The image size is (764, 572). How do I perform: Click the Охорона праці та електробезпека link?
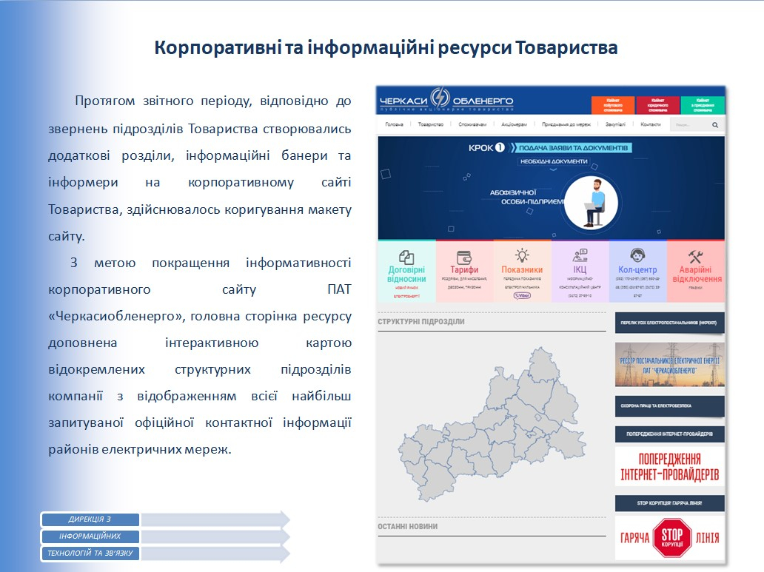click(x=670, y=406)
